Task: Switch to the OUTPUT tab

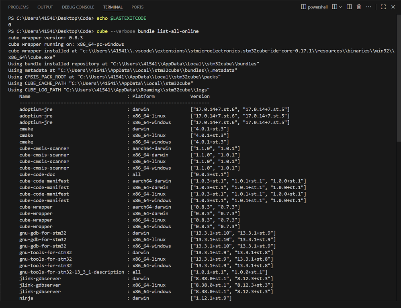Action: pos(45,7)
